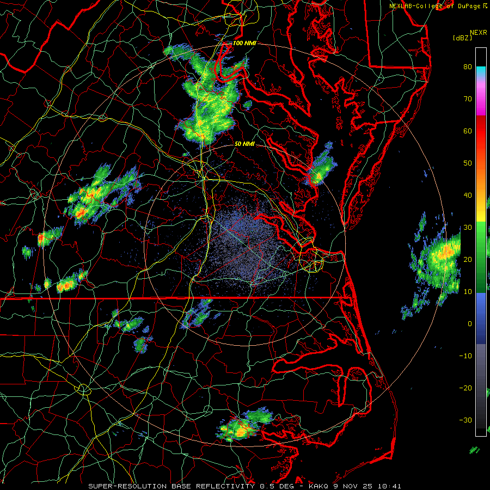Click the NEXR label above the color scale

[478, 33]
